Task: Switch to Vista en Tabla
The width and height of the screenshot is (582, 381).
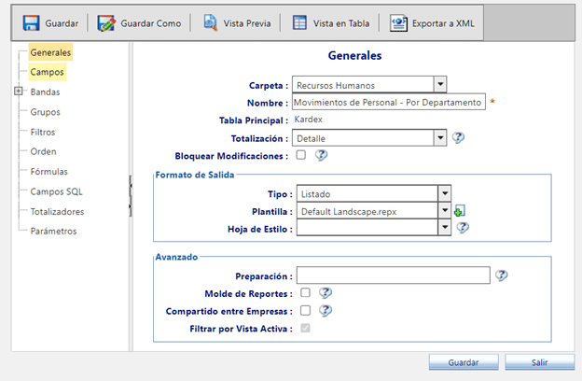Action: click(299, 22)
